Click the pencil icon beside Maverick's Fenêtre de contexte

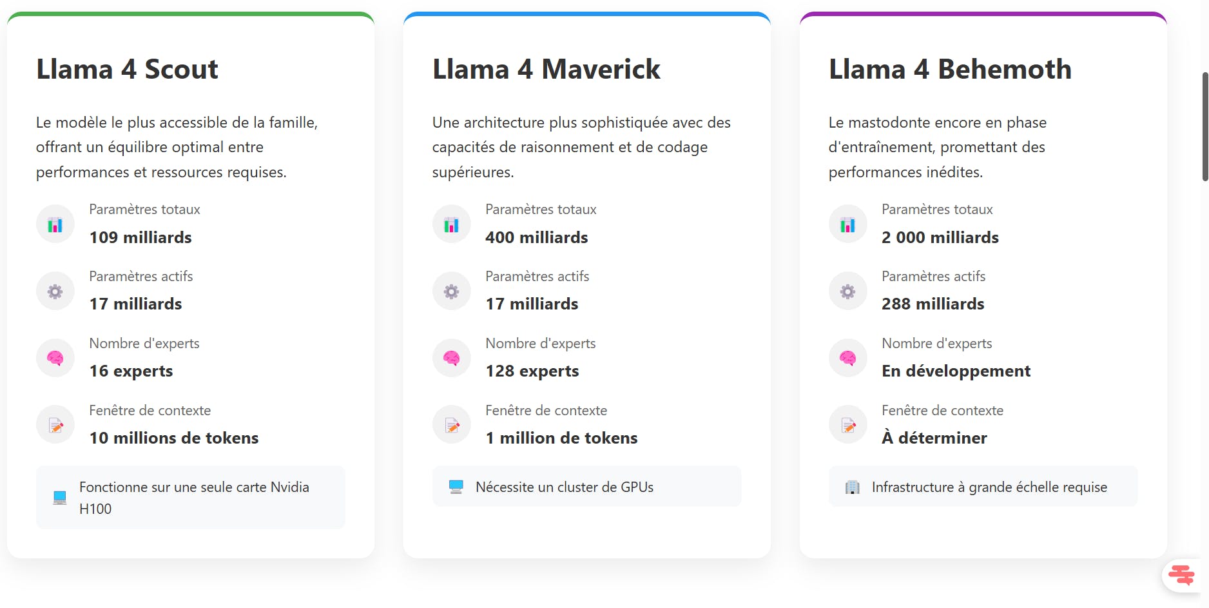(451, 424)
